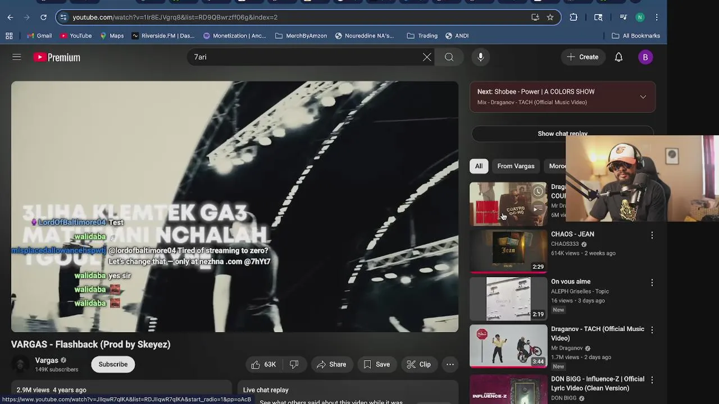Start voice search with microphone
The width and height of the screenshot is (719, 404).
pos(480,57)
